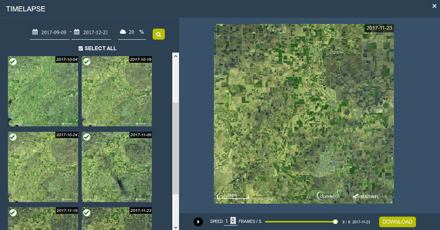Uncheck the 2017-10-24 image
Image resolution: width=440 pixels, height=230 pixels.
[13, 137]
